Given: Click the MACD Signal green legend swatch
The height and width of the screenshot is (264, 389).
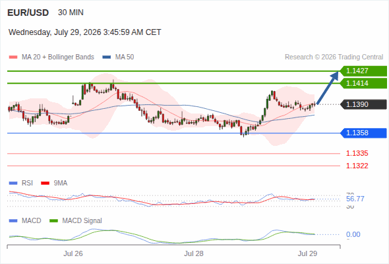Looking at the screenshot, I should coord(53,221).
